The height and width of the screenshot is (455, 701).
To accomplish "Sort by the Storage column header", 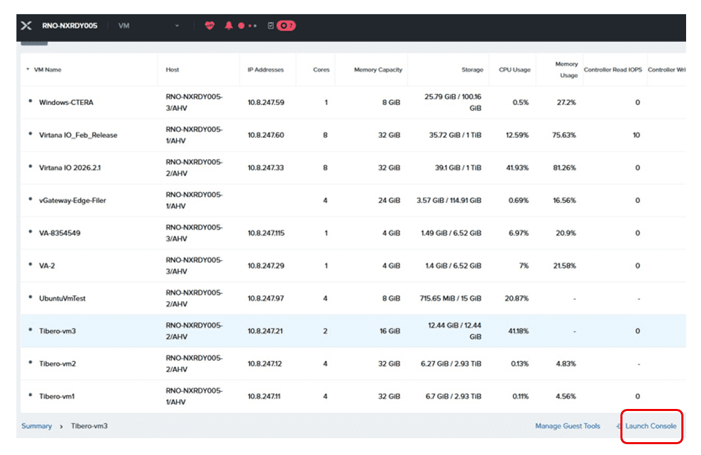I will pyautogui.click(x=472, y=70).
